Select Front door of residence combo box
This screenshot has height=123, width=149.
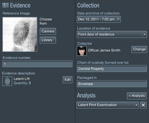click(112, 34)
